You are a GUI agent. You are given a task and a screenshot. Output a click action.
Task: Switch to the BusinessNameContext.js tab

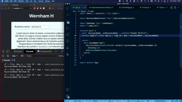[101, 7]
